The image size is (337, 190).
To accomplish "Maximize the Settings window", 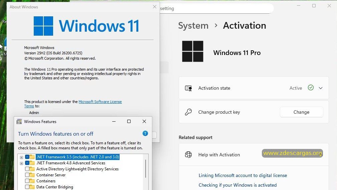I will coord(314,6).
